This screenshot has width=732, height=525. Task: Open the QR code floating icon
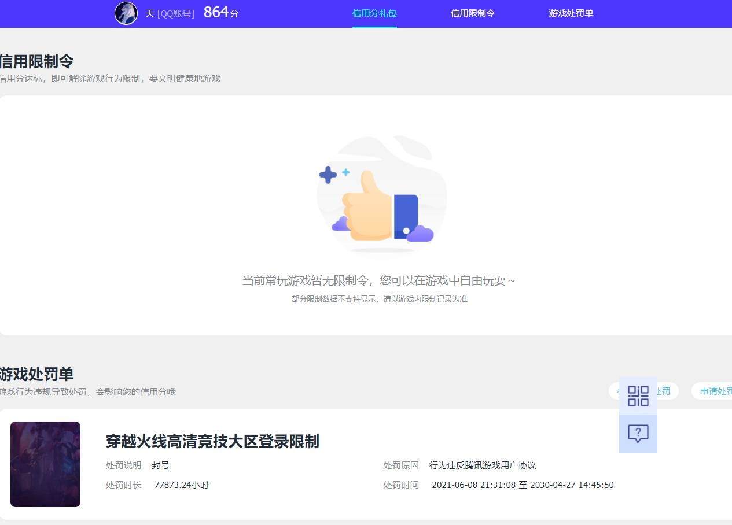pyautogui.click(x=638, y=396)
